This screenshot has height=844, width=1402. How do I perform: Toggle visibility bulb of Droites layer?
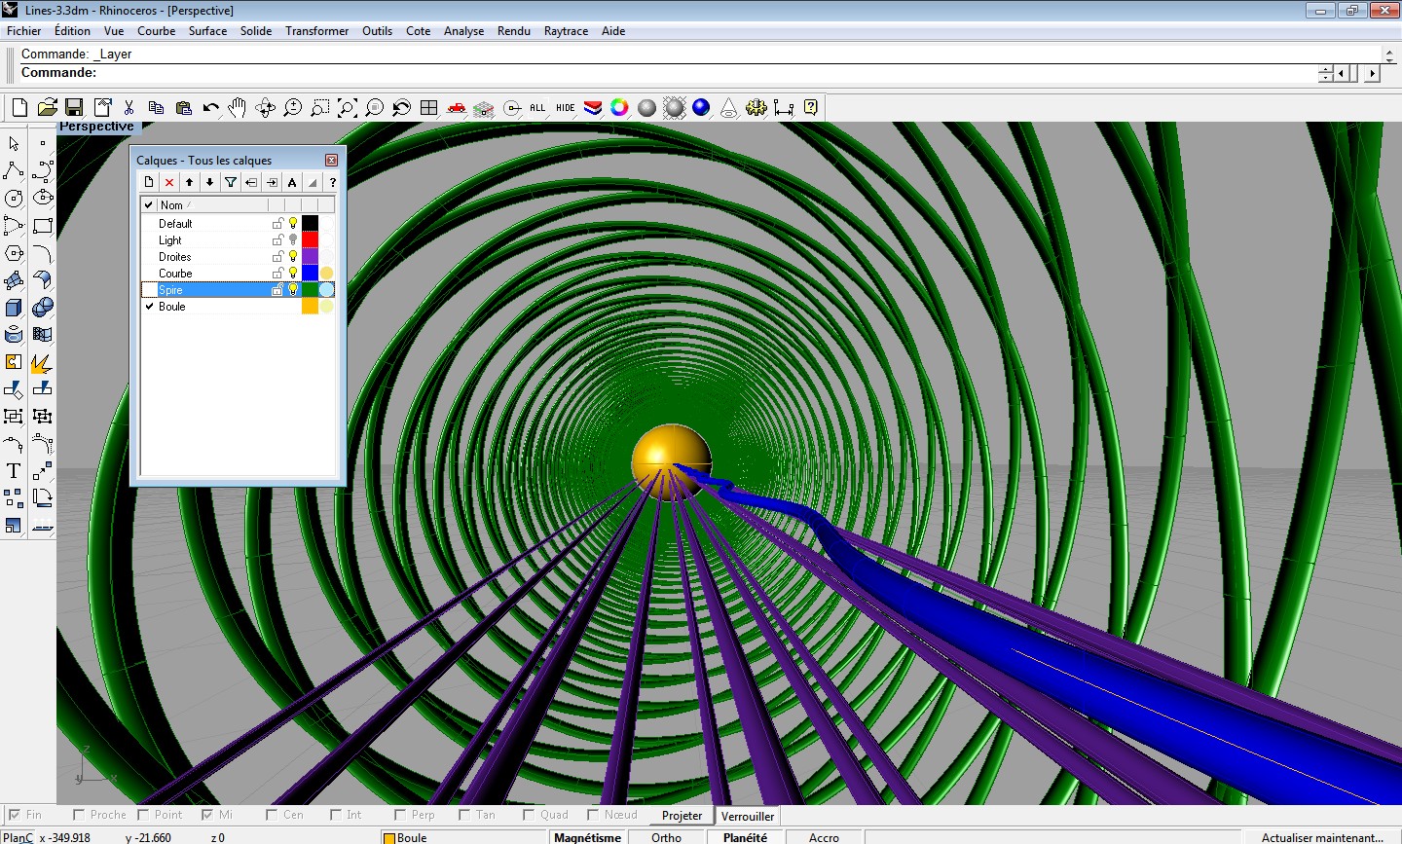click(293, 256)
